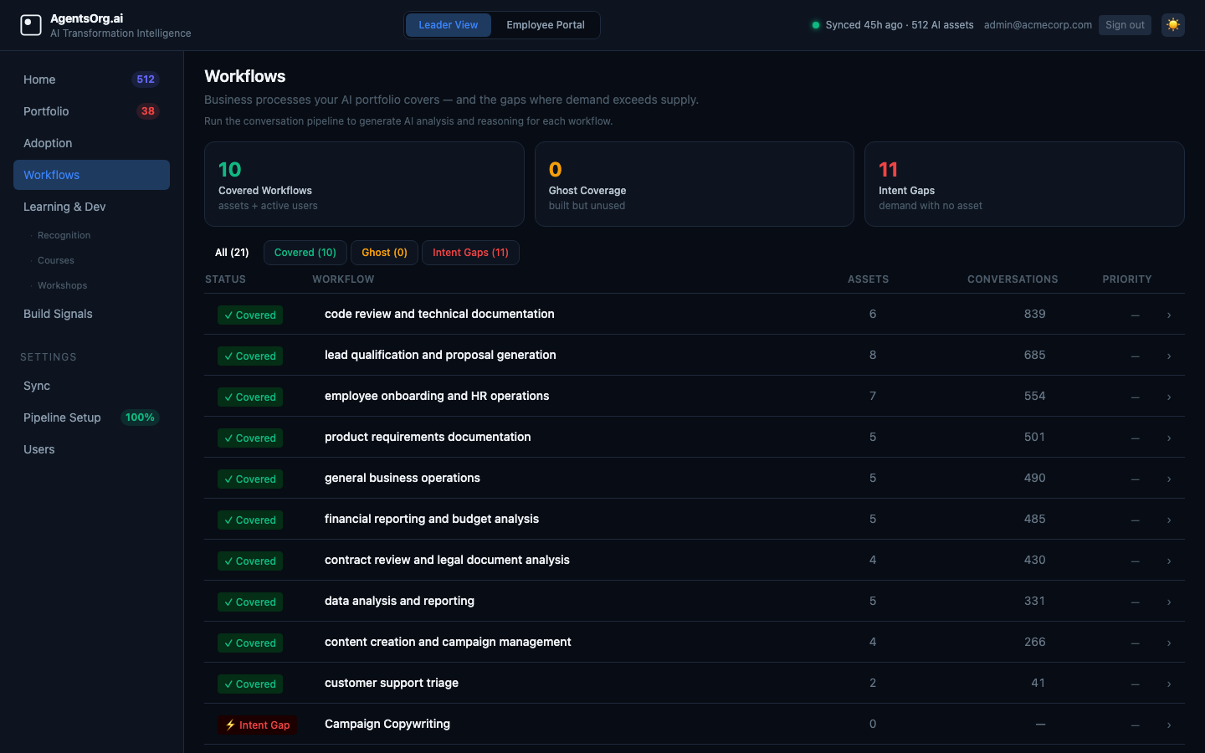Expand the Campaign Copywriting row chevron
1205x753 pixels.
tap(1168, 725)
